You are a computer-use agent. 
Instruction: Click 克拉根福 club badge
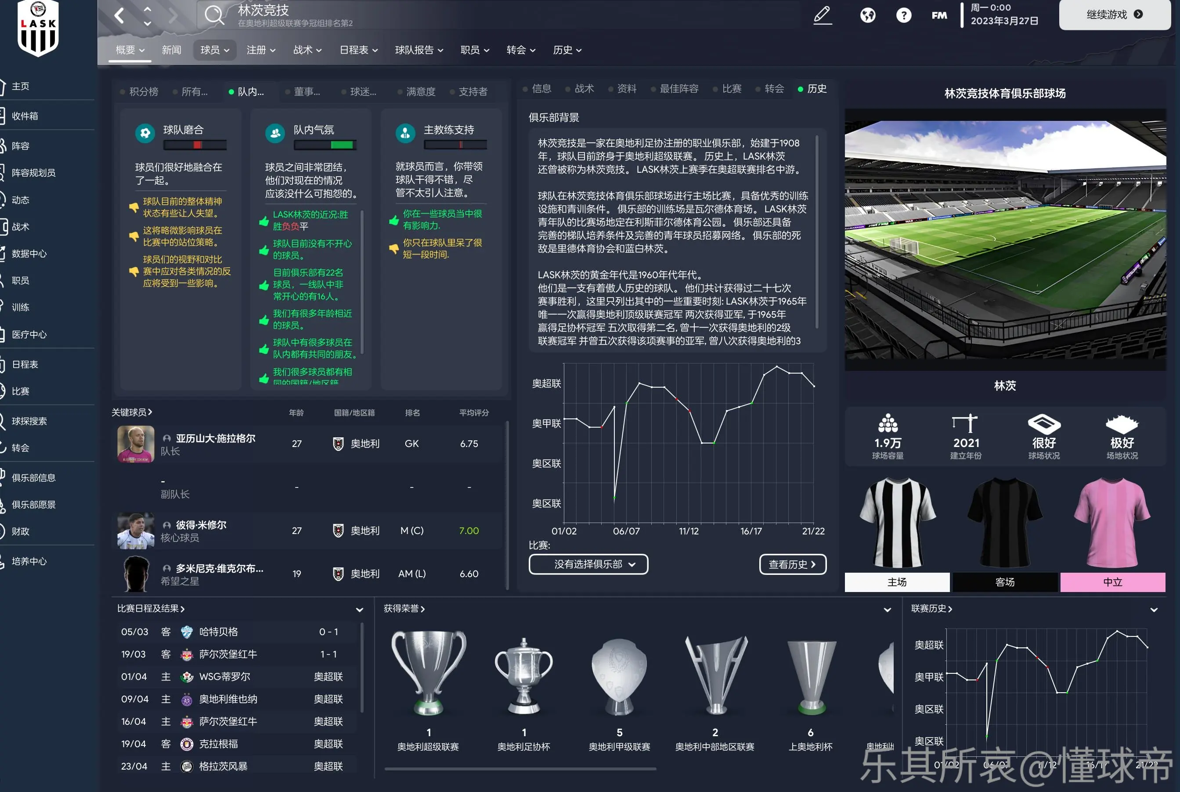187,744
